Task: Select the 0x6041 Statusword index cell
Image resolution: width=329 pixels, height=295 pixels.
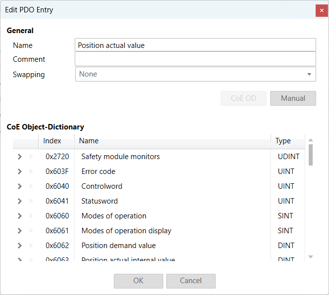Action: click(x=57, y=201)
